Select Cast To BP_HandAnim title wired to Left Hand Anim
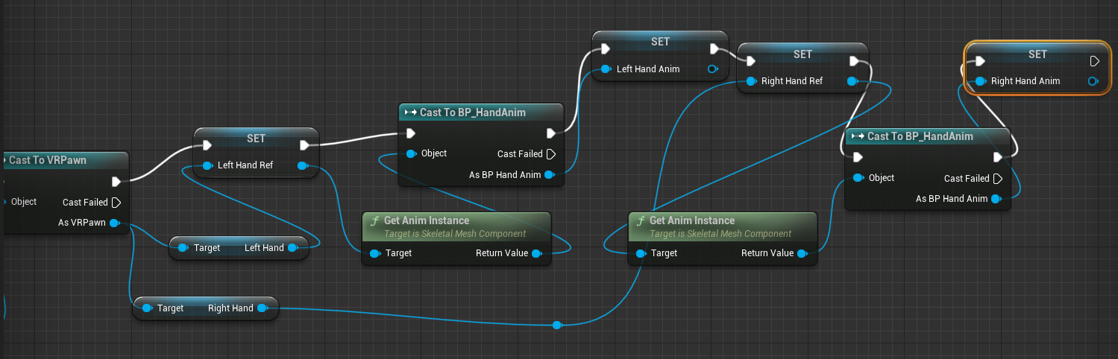Image resolution: width=1118 pixels, height=359 pixels. [473, 112]
